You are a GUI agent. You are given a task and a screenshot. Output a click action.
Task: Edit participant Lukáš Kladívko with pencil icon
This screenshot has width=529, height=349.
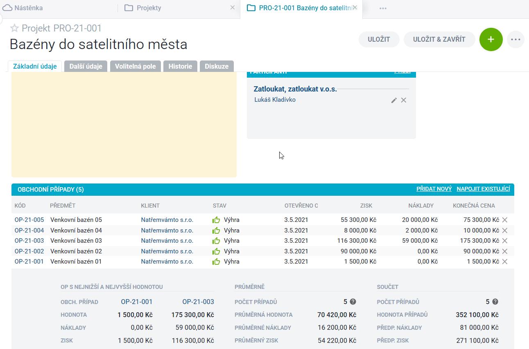pyautogui.click(x=394, y=100)
